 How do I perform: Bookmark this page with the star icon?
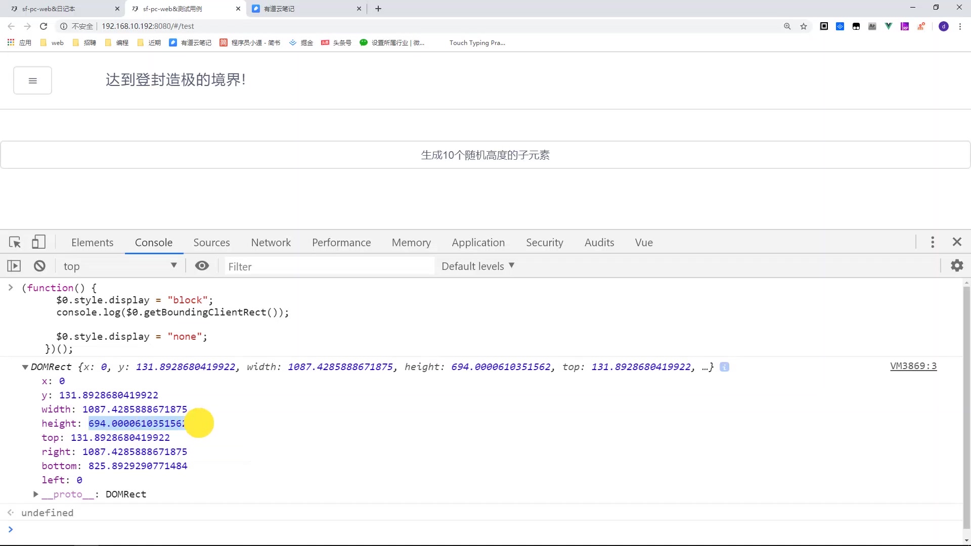[x=804, y=26]
